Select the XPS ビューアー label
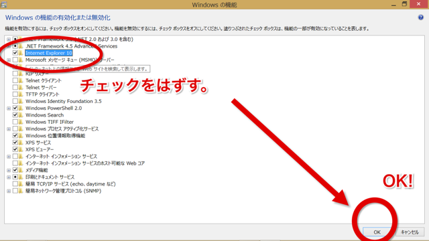The width and height of the screenshot is (429, 241). (40, 149)
